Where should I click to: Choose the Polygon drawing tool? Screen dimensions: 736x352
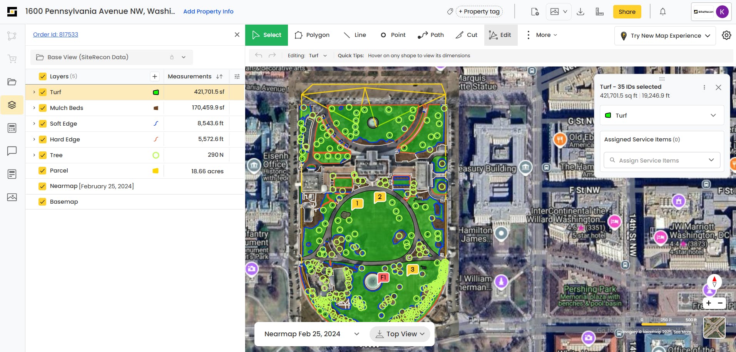312,35
